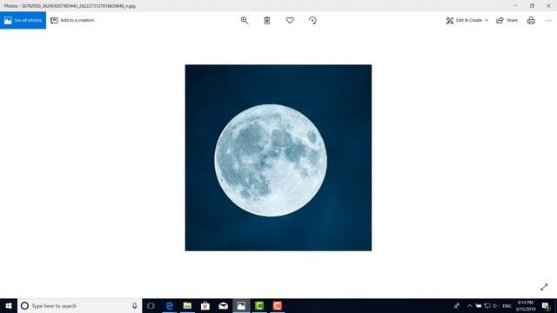Screen dimensions: 557x313
Task: Open the network icon in the tray
Action: (487, 305)
